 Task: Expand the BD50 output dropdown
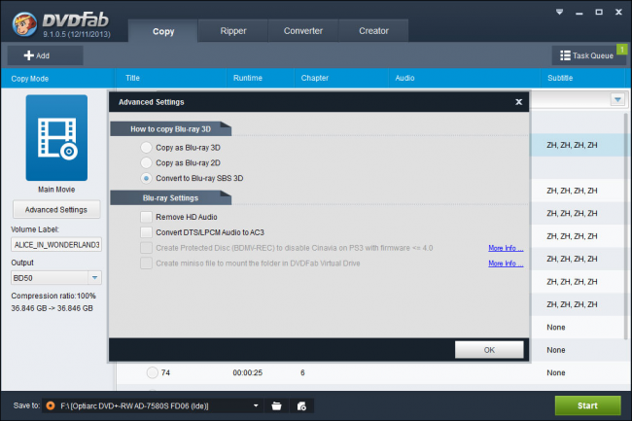(x=94, y=277)
